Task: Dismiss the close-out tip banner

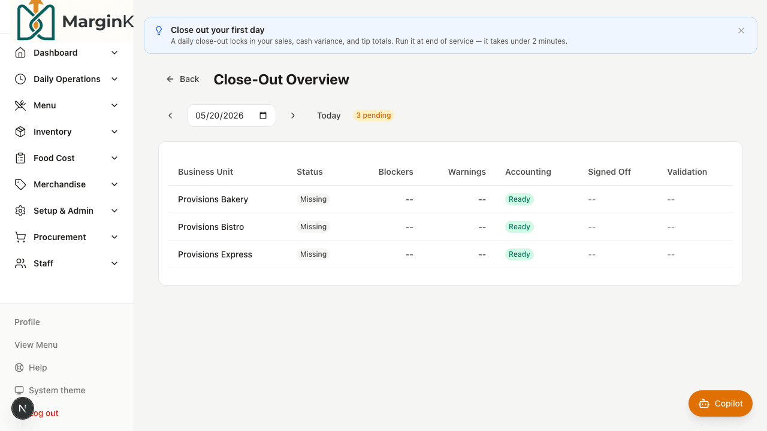Action: click(x=741, y=31)
